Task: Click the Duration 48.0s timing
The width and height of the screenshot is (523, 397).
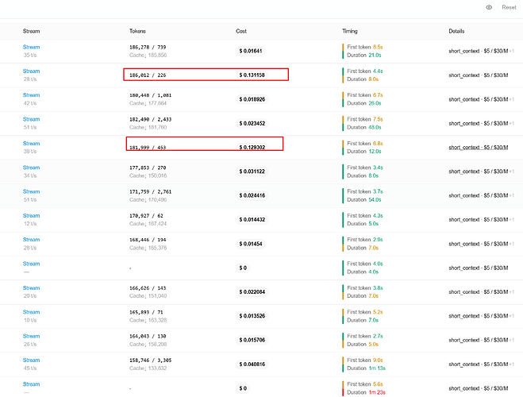Action: [x=364, y=127]
